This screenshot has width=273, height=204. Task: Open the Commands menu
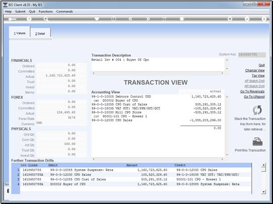click(64, 12)
